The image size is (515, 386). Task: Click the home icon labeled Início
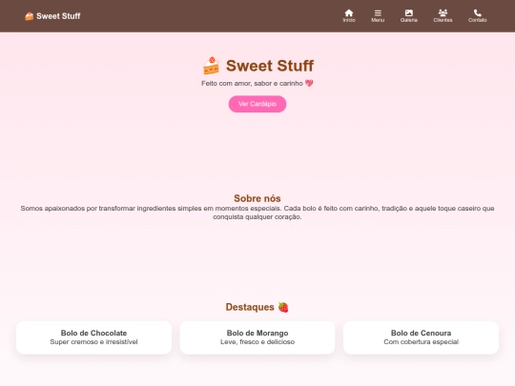coord(349,12)
